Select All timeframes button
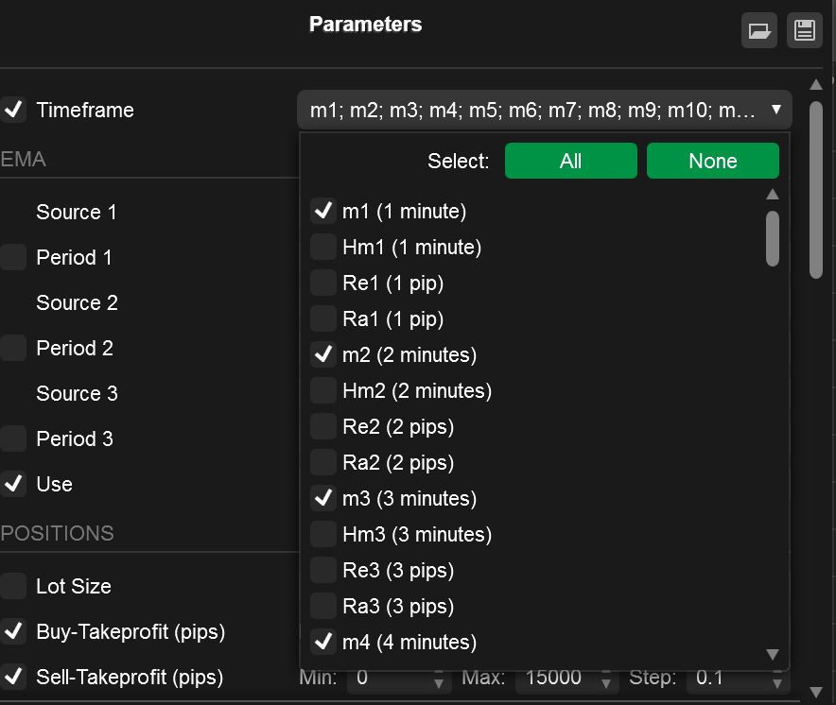 (x=570, y=161)
